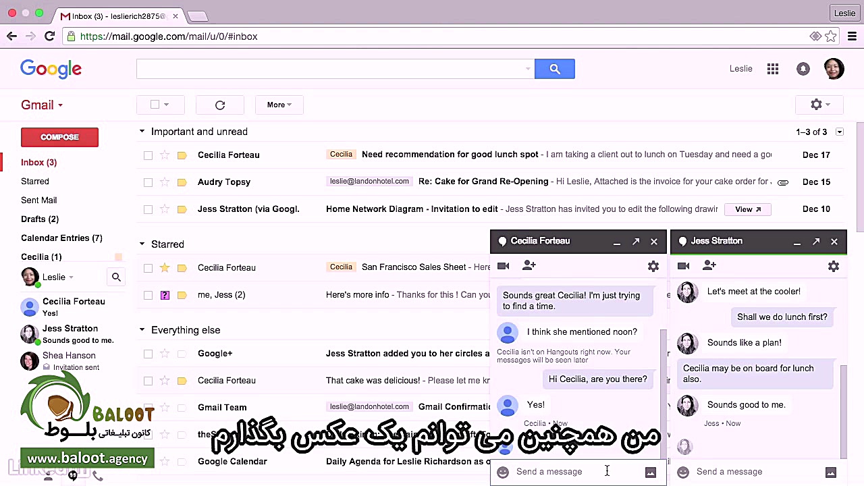Screen dimensions: 864x486
Task: Click the contact search icon next to Leslie
Action: click(115, 277)
